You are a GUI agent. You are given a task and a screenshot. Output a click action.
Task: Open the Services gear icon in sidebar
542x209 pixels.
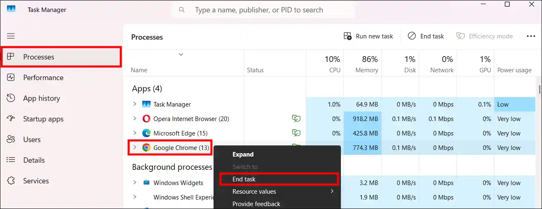11,181
